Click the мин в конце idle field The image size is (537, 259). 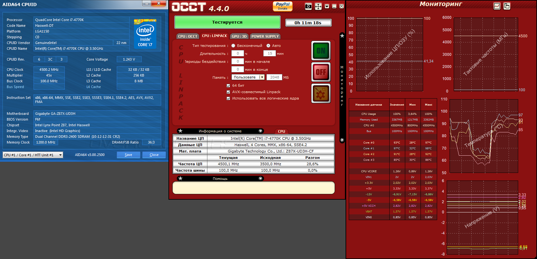[238, 69]
